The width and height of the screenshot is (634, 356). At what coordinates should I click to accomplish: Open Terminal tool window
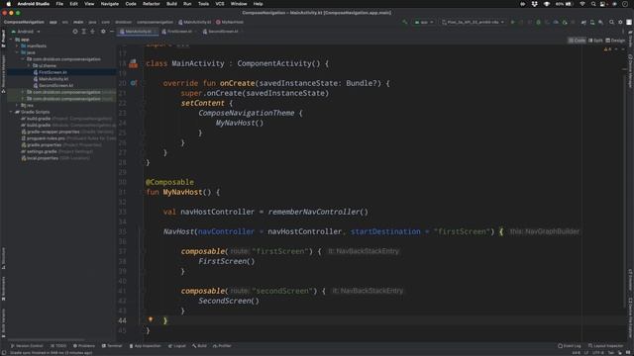click(112, 346)
